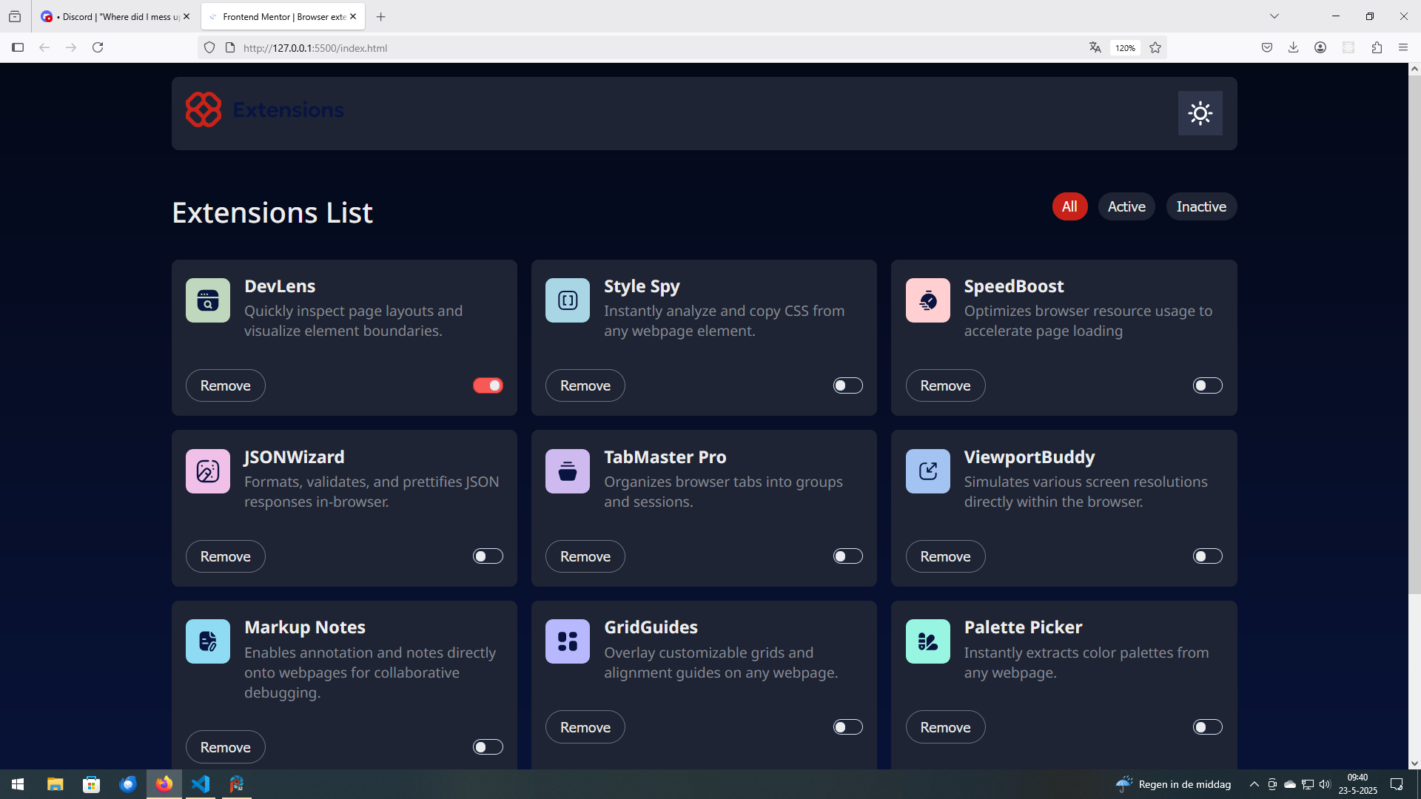
Task: Expand the list all tabs chevron
Action: click(1274, 16)
